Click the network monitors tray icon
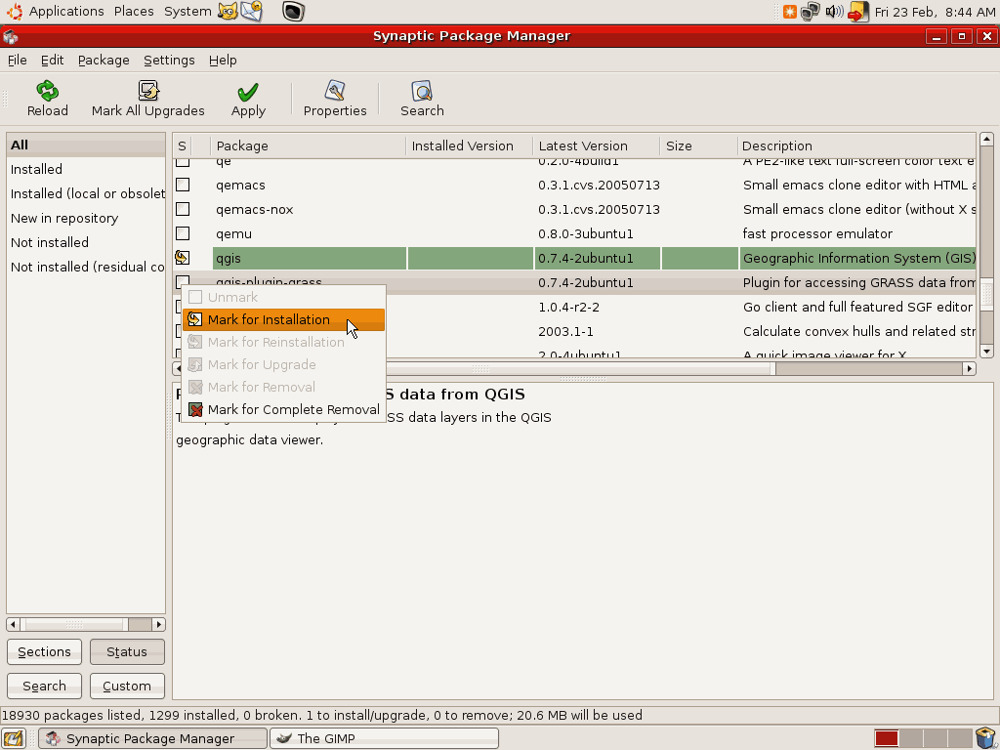1000x750 pixels. pos(810,12)
